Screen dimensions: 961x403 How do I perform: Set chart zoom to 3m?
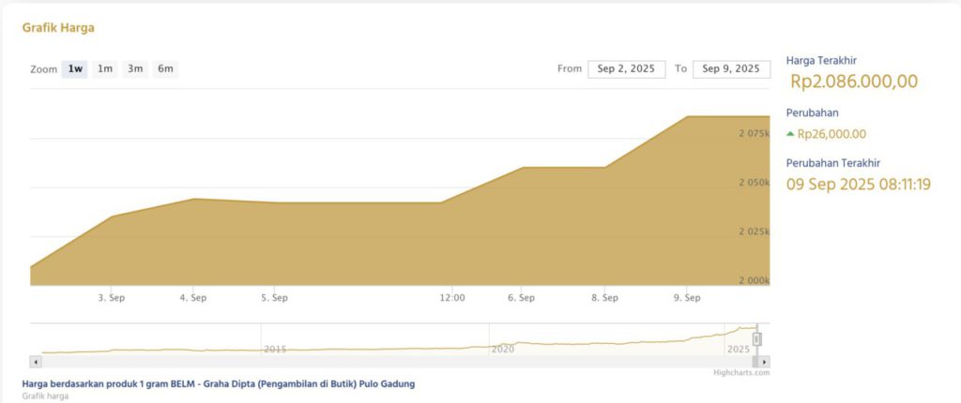click(x=135, y=69)
